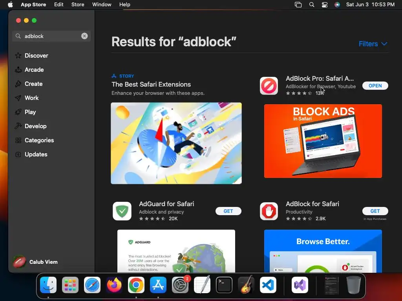Open Launchpad from the Dock
This screenshot has width=402, height=301.
tap(70, 285)
